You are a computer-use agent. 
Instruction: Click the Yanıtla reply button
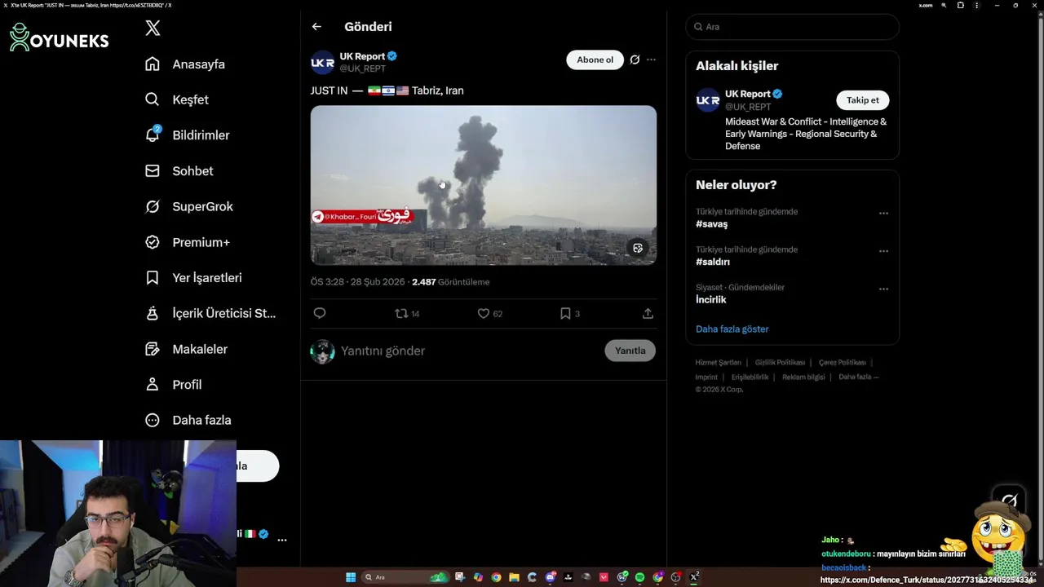pyautogui.click(x=630, y=351)
